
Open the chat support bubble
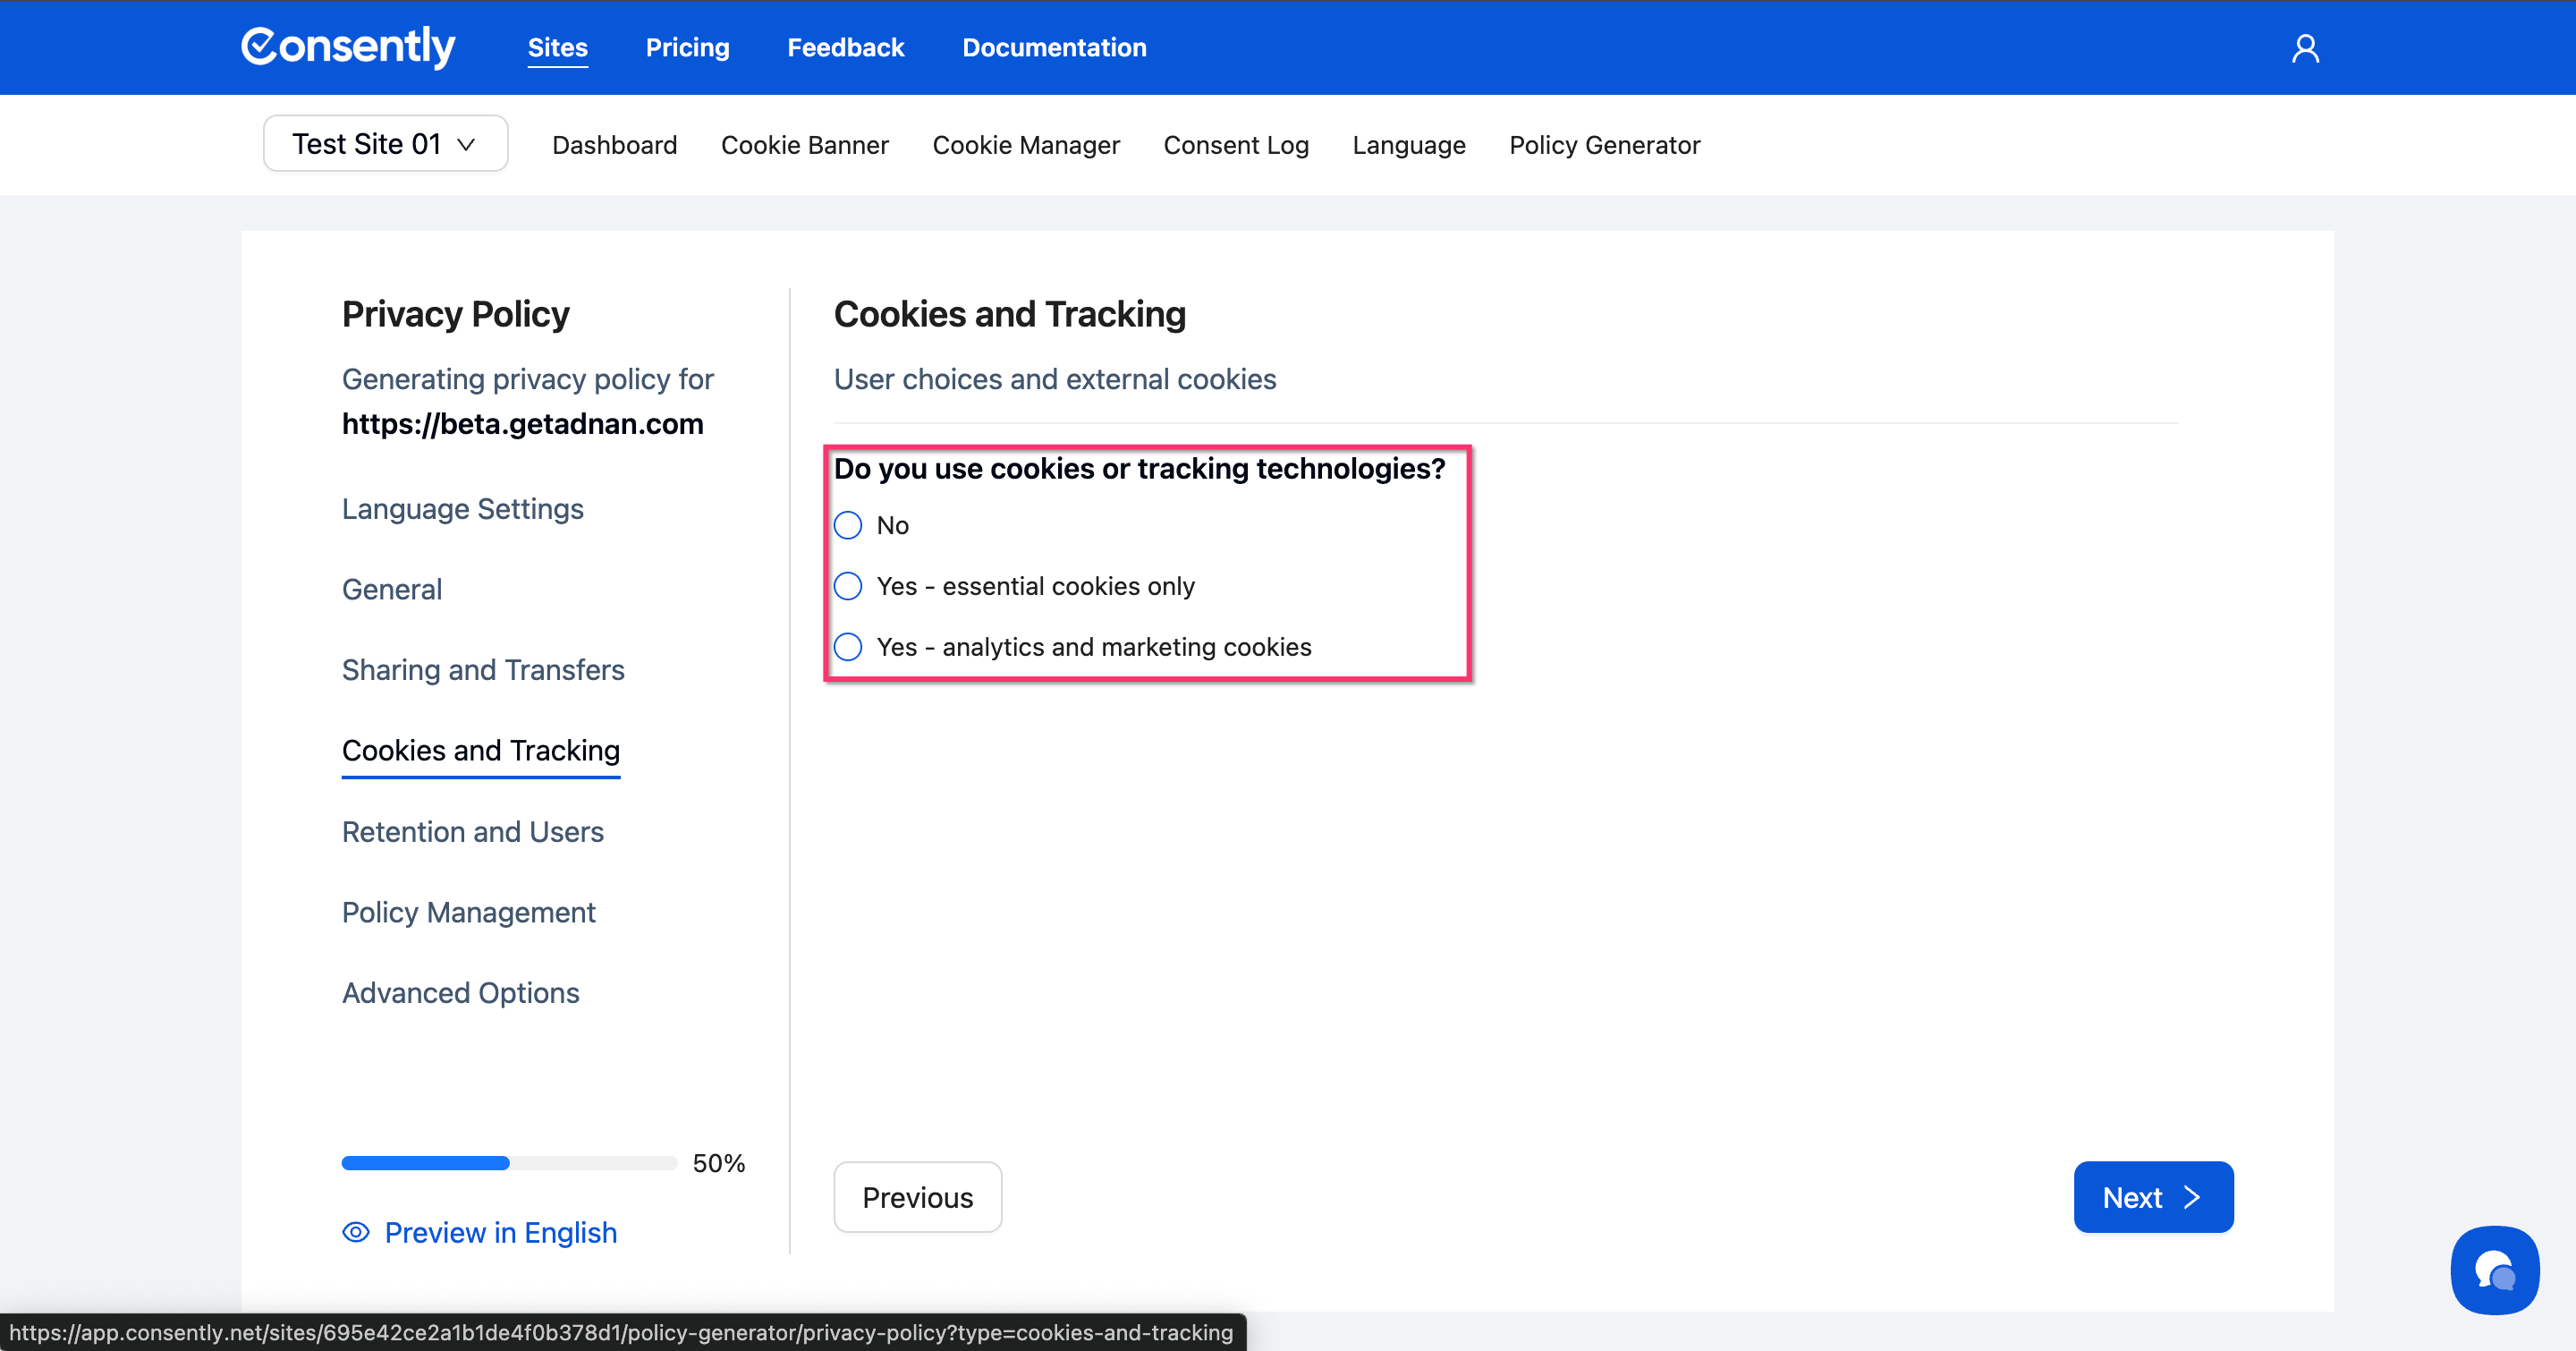click(x=2494, y=1270)
